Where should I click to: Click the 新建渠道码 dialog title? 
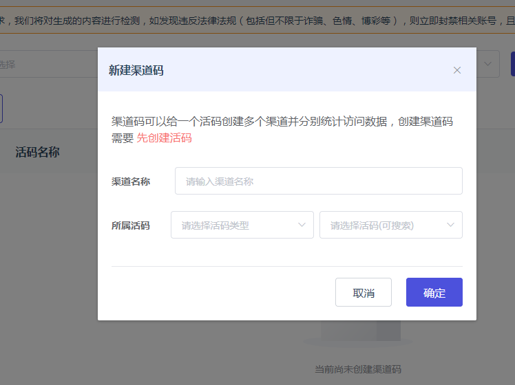click(x=136, y=70)
